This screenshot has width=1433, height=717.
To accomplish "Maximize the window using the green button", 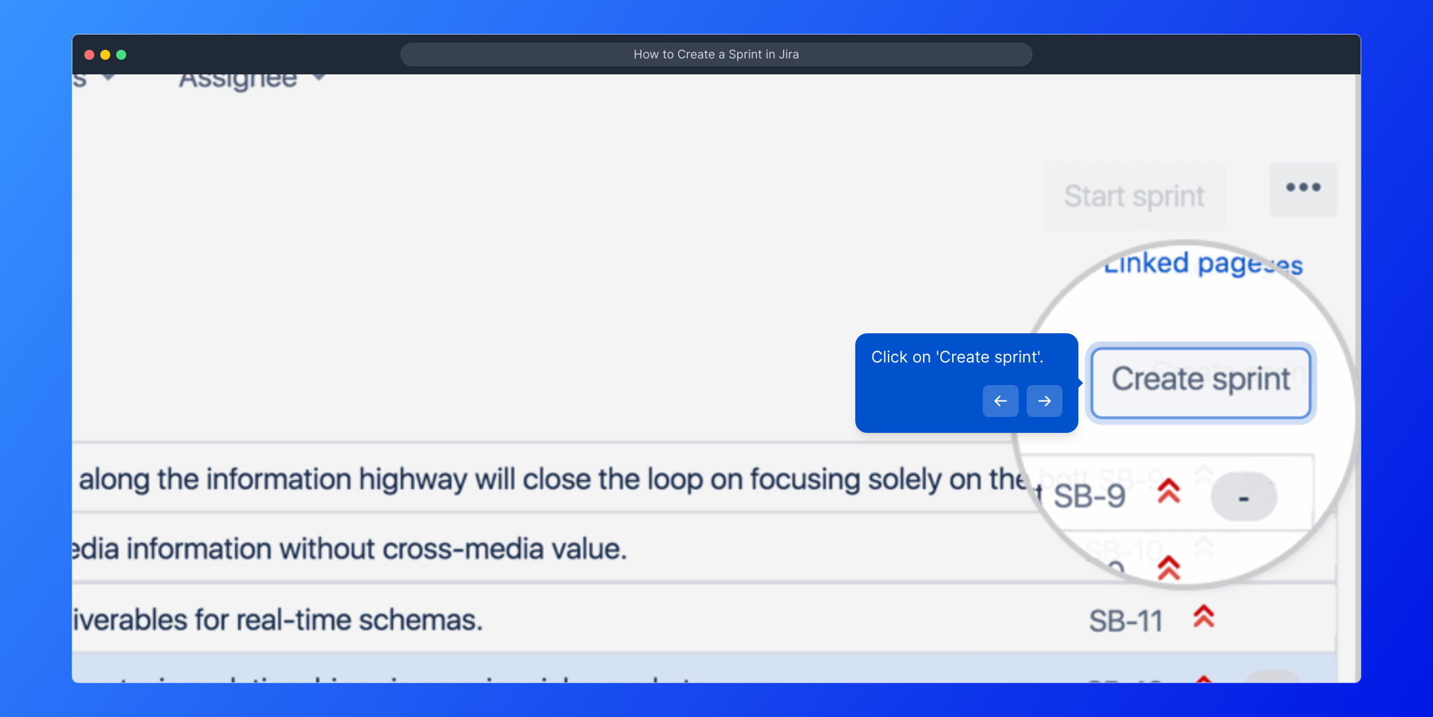I will [x=121, y=54].
